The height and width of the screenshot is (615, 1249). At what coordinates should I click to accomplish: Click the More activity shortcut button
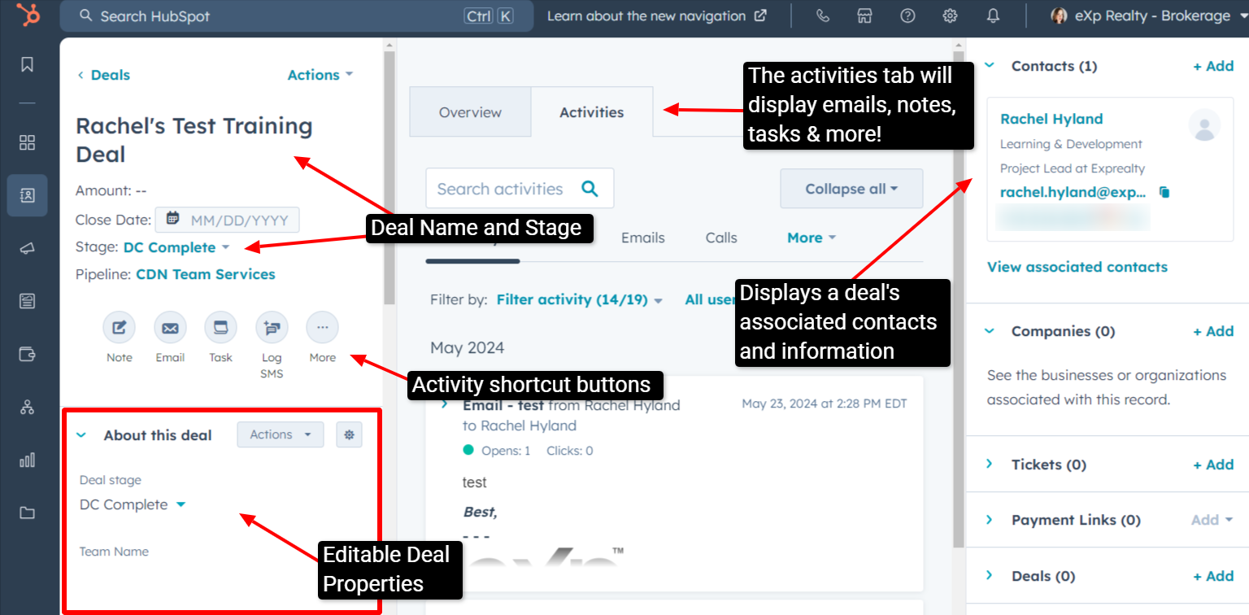(322, 328)
